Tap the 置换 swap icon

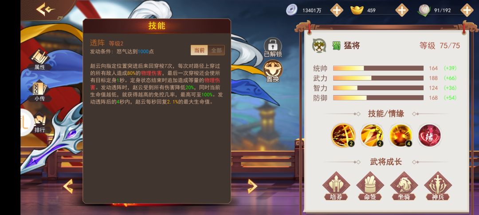tap(272, 72)
